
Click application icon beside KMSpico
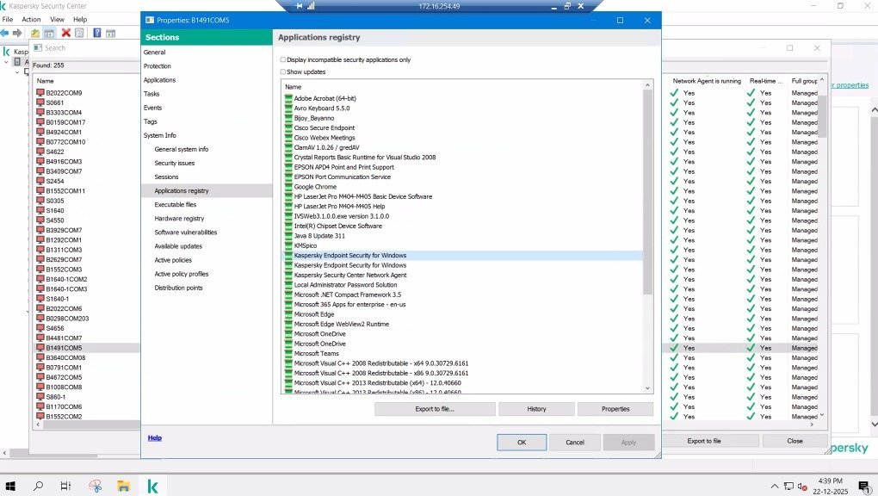point(289,245)
